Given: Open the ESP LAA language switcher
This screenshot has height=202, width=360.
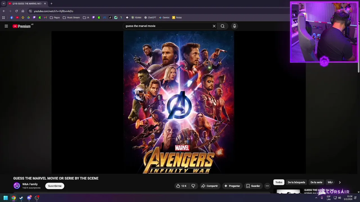Looking at the screenshot, I should point(328,198).
